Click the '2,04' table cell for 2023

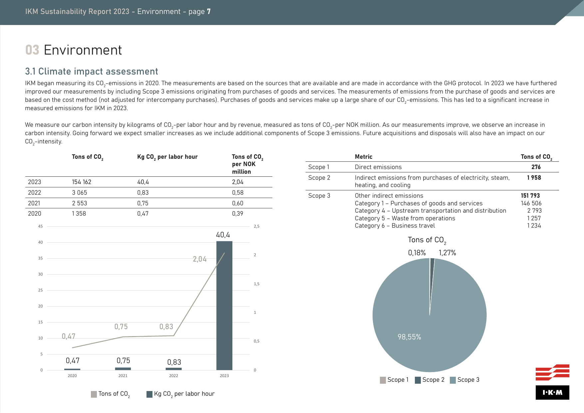pyautogui.click(x=238, y=182)
